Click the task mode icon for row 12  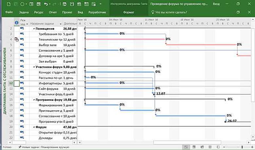[22, 83]
